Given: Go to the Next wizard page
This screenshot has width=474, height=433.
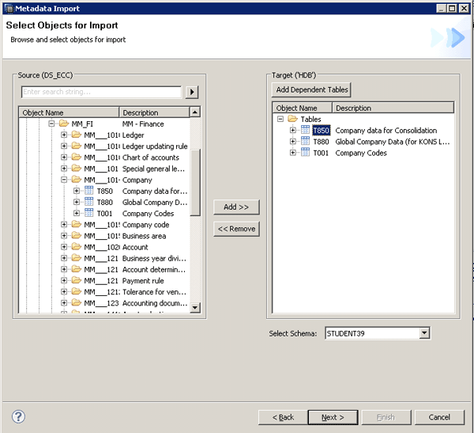Looking at the screenshot, I should (x=332, y=417).
